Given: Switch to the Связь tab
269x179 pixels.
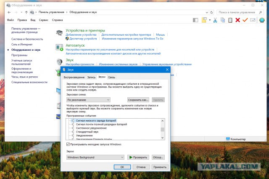Looking at the screenshot, I should (x=111, y=78).
